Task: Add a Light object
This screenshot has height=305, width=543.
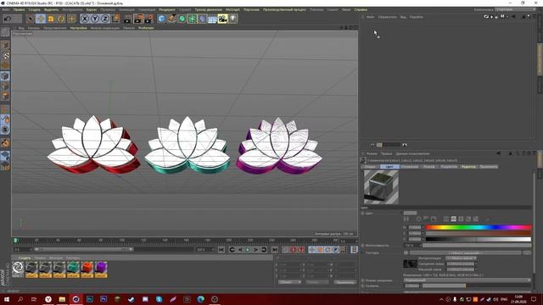Action: tap(233, 19)
